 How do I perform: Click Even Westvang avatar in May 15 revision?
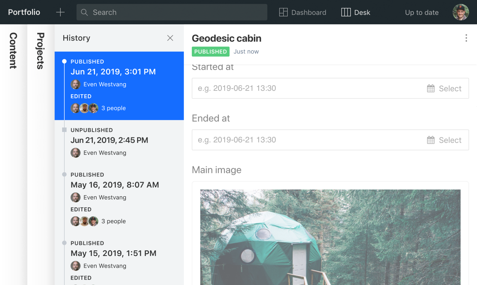75,266
